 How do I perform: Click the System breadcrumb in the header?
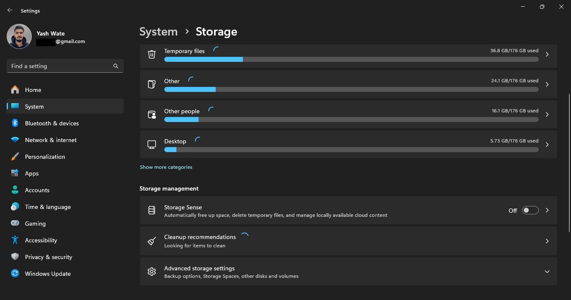coord(158,32)
